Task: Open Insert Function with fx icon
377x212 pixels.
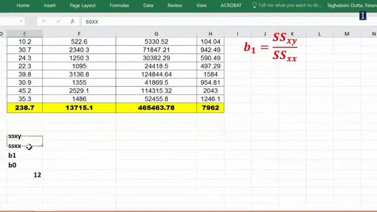Action: 72,21
